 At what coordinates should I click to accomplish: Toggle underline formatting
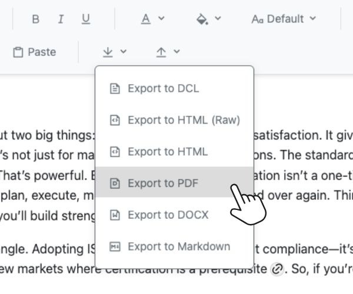86,19
